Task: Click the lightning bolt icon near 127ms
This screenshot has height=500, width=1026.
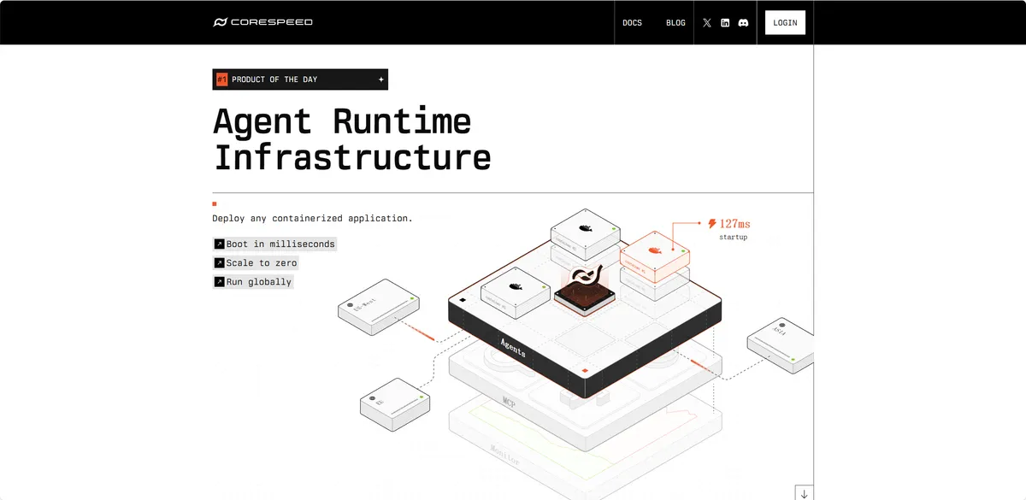Action: (x=712, y=224)
